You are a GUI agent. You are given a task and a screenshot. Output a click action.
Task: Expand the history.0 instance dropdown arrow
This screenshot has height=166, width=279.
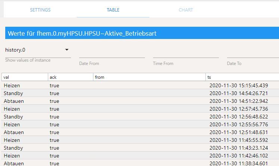67,50
